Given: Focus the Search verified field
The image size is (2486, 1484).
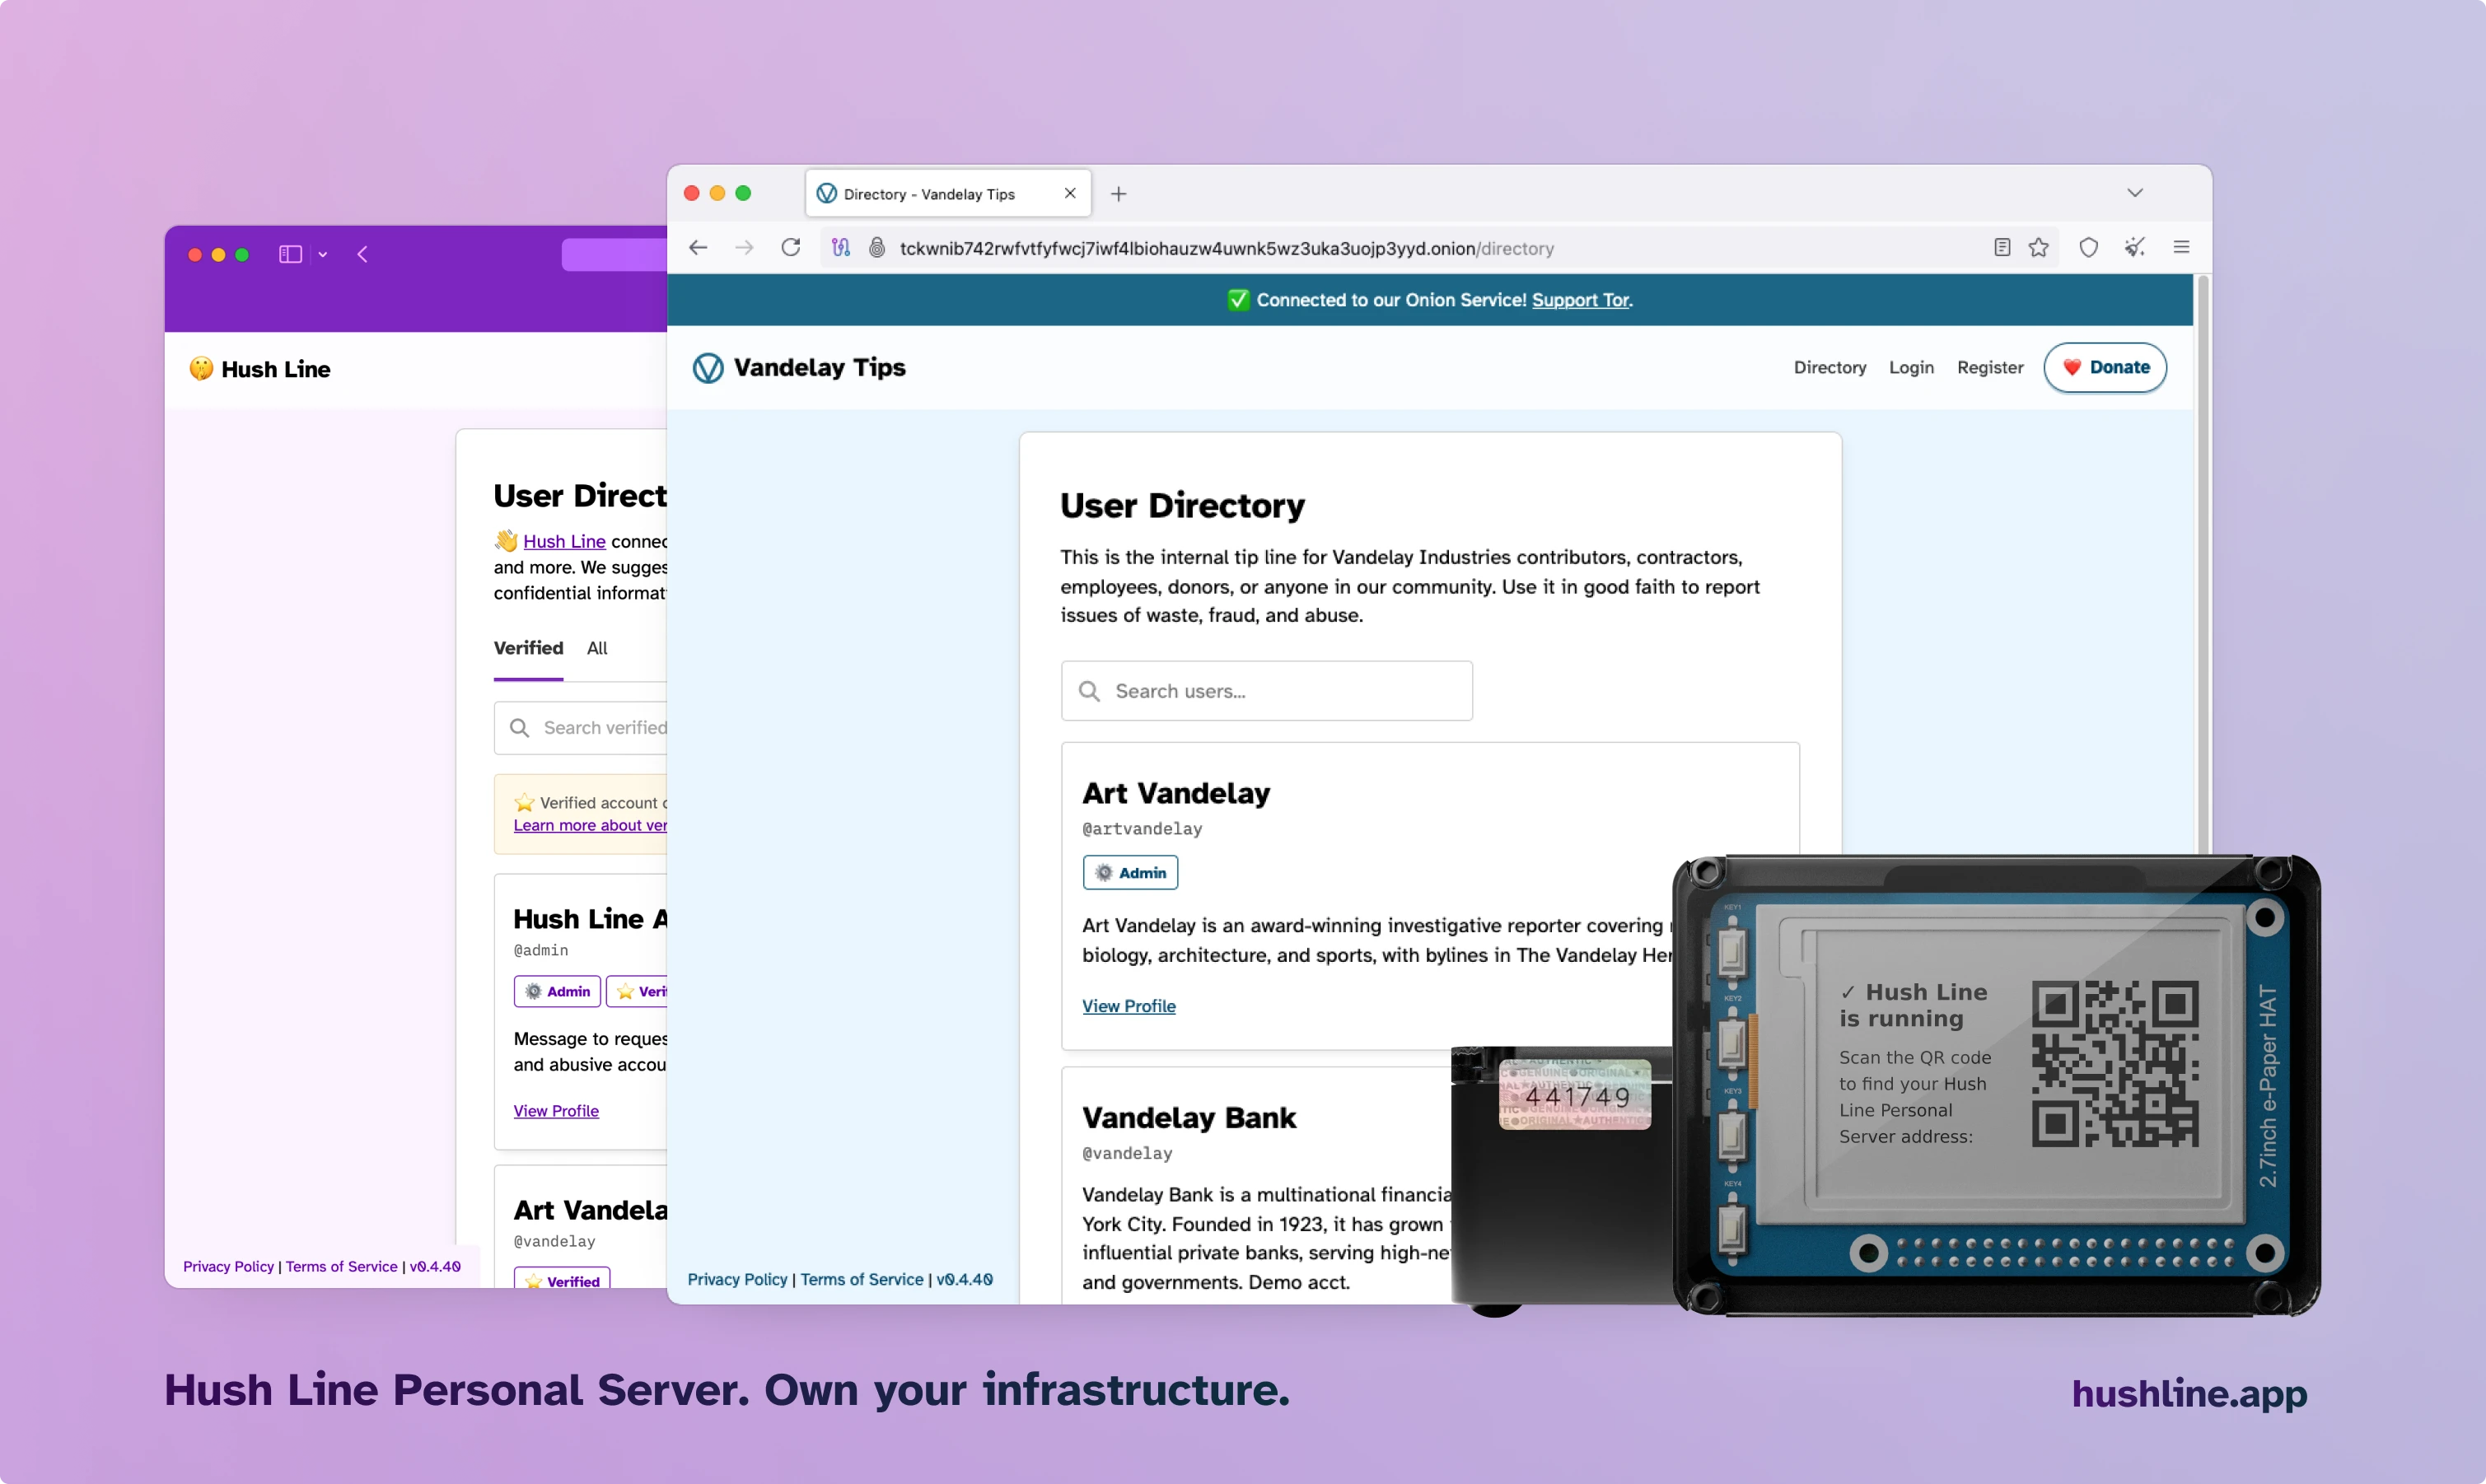Looking at the screenshot, I should click(580, 727).
